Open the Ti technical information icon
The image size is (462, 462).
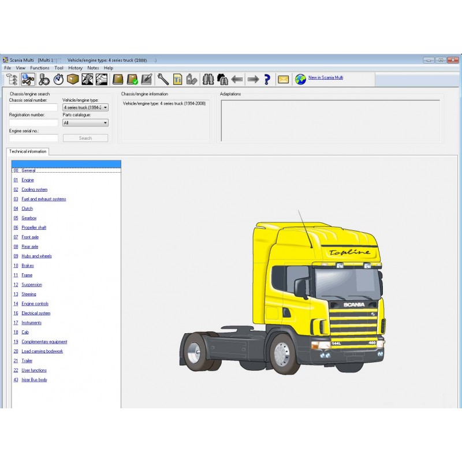177,79
